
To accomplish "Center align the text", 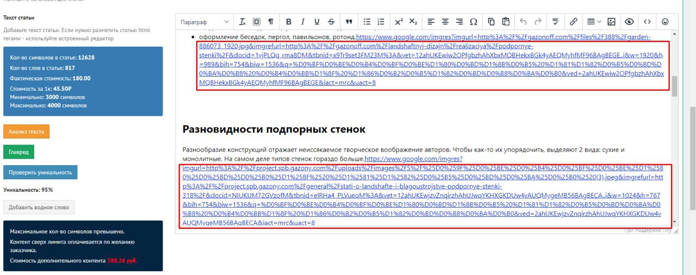I will [445, 22].
